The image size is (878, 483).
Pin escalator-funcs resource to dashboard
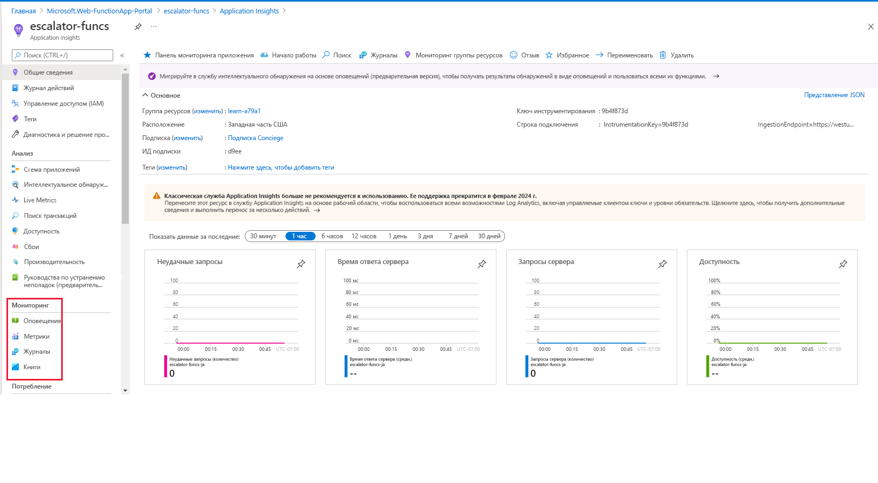point(138,27)
